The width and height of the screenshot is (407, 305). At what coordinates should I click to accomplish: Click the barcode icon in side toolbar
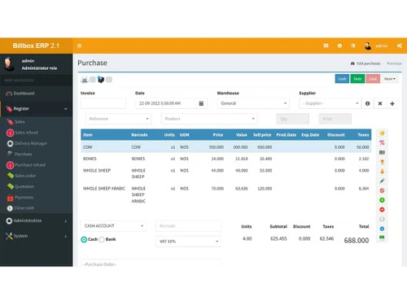382,152
